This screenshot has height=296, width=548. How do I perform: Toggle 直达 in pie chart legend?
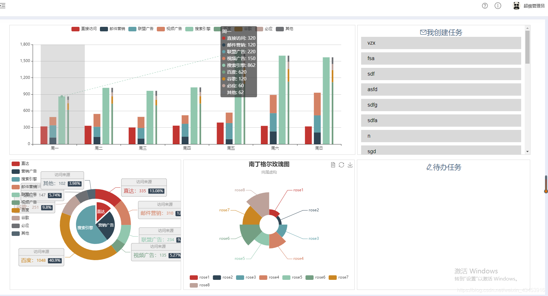coord(20,164)
